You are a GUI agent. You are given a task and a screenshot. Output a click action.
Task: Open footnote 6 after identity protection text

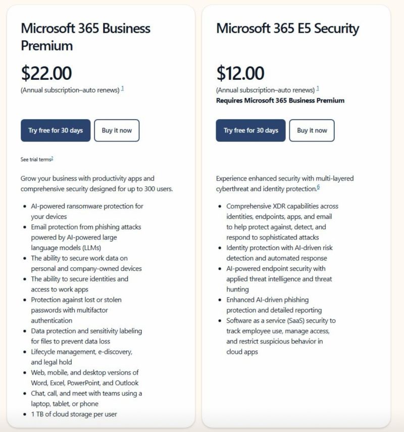click(318, 187)
